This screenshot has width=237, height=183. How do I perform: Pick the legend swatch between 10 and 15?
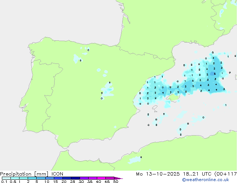tap(50, 179)
